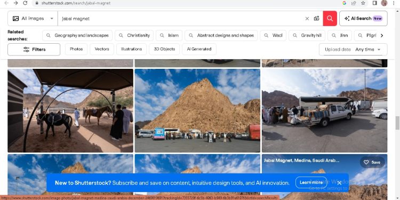Click the page vertical scrollbar thumb
Viewport: 400px width, 200px height.
[x=397, y=123]
